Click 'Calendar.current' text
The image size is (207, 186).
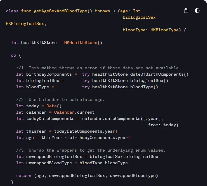point(74,112)
